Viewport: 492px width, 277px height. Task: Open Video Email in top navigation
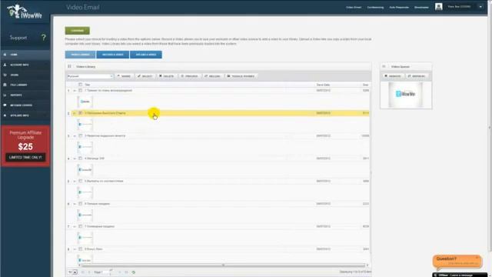click(354, 7)
